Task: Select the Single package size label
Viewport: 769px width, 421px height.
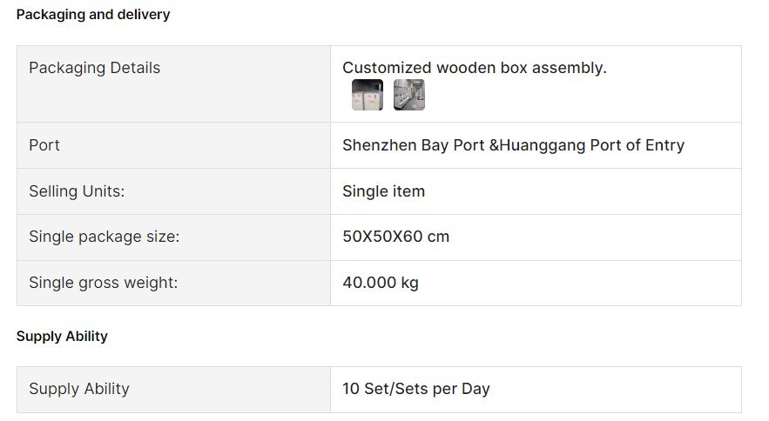Action: click(x=105, y=237)
